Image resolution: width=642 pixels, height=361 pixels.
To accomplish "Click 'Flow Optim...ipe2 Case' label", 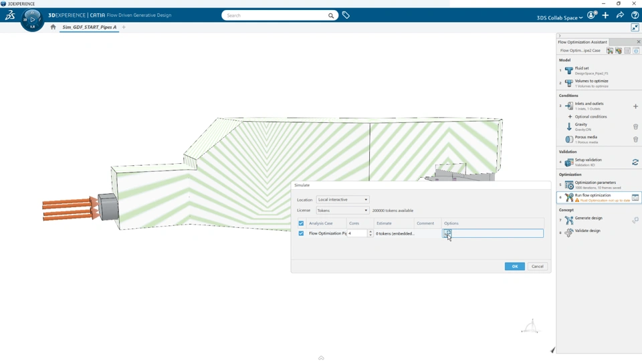I will click(580, 50).
